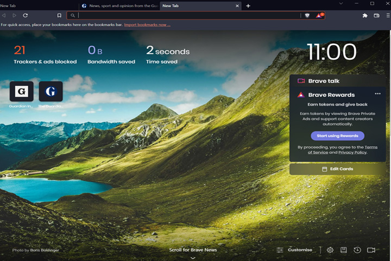Open the Extensions puzzle icon
The height and width of the screenshot is (261, 391).
(x=365, y=15)
